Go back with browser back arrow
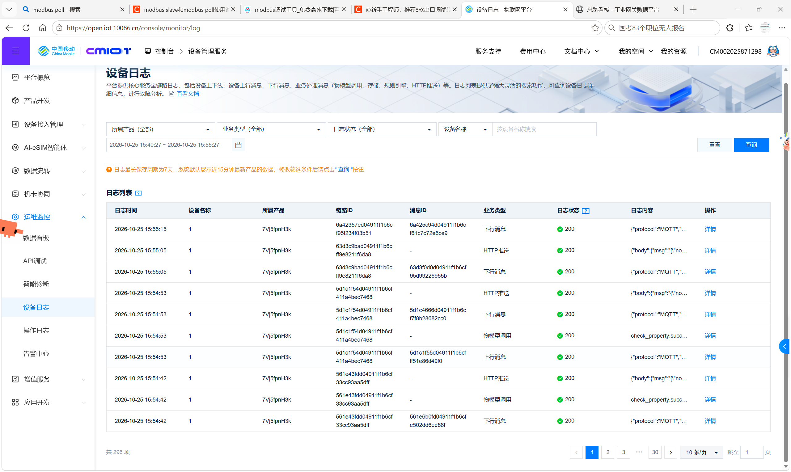The height and width of the screenshot is (472, 791). point(9,28)
